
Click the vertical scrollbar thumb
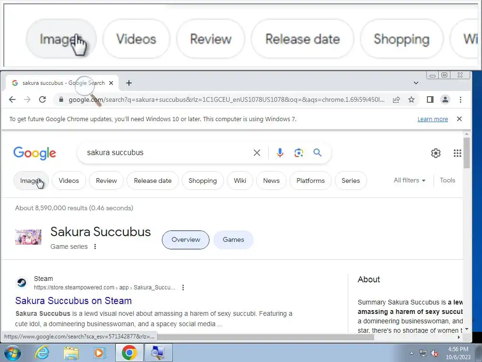[466, 153]
